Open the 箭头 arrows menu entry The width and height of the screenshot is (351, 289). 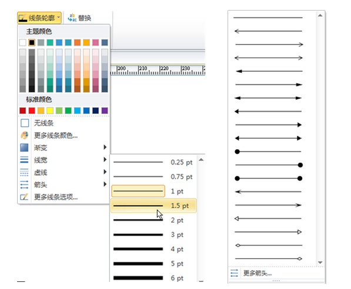63,185
